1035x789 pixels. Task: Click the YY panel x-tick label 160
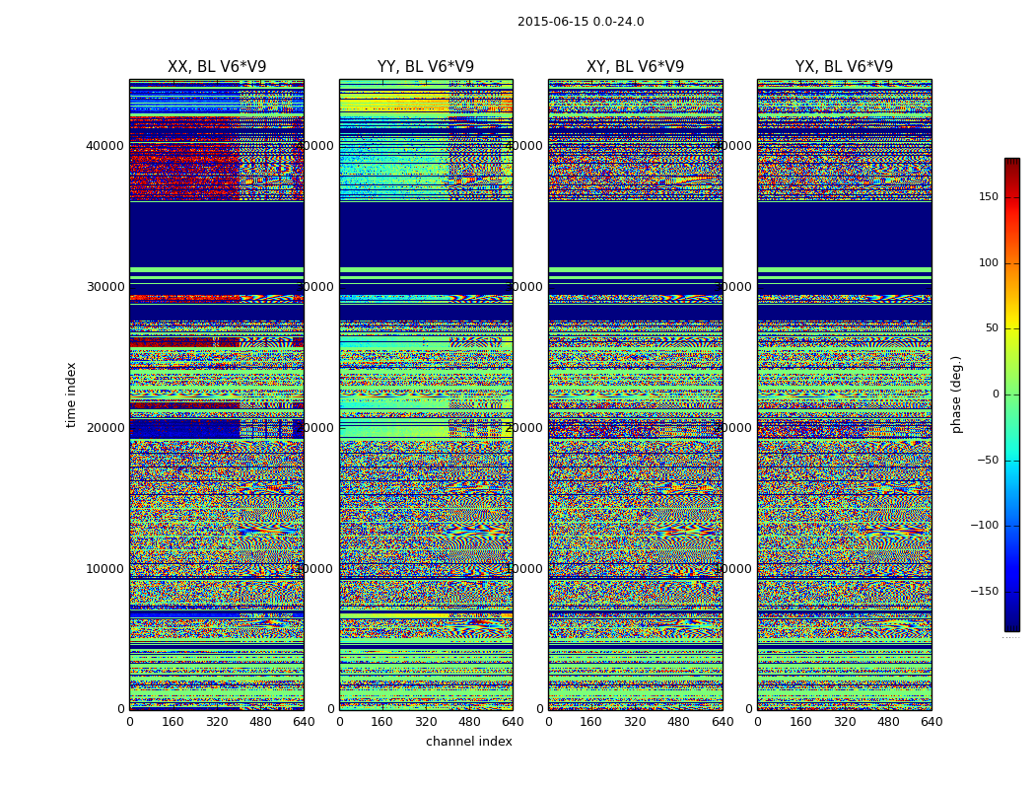(x=382, y=722)
